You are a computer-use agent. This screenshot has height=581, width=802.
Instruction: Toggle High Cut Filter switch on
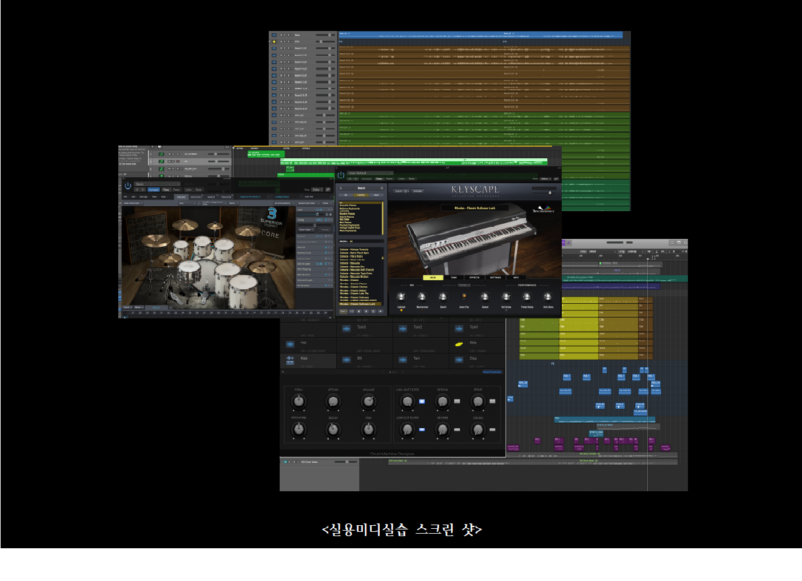[x=422, y=401]
